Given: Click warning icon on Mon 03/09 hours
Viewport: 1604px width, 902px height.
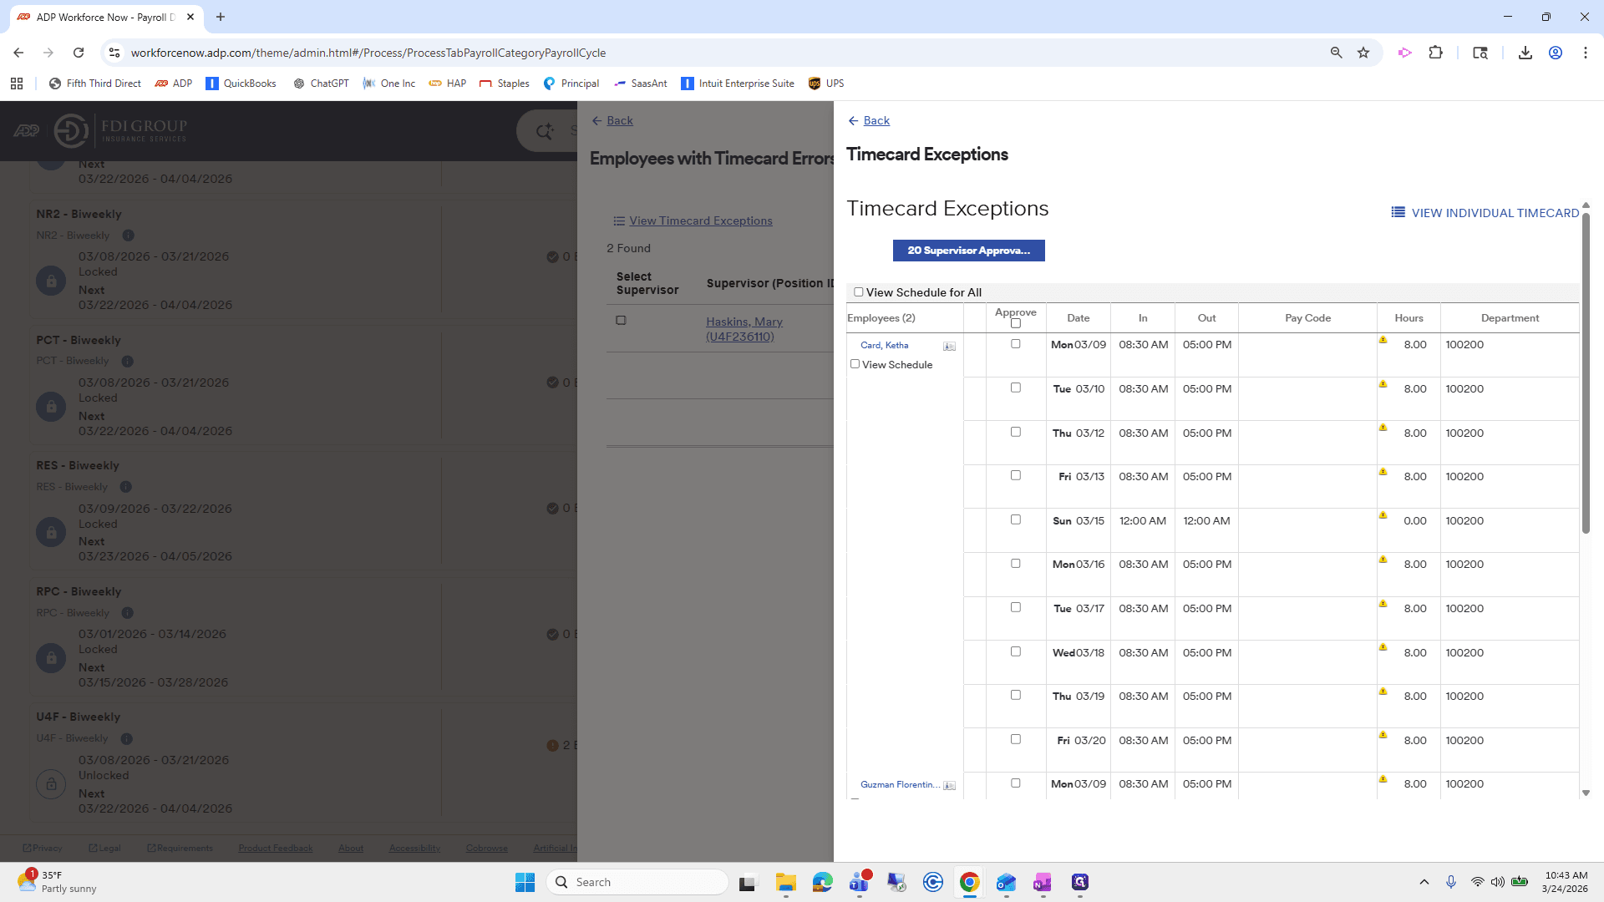Looking at the screenshot, I should coord(1383,340).
